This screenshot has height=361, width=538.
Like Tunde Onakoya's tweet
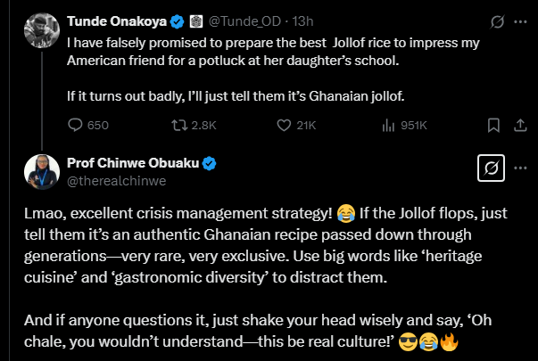coord(285,126)
